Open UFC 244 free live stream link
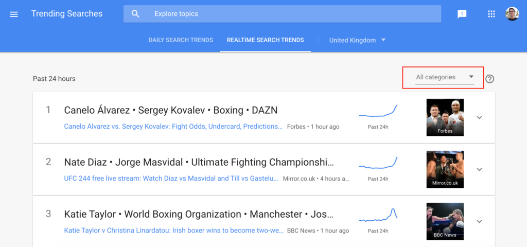This screenshot has width=527, height=247. [171, 179]
